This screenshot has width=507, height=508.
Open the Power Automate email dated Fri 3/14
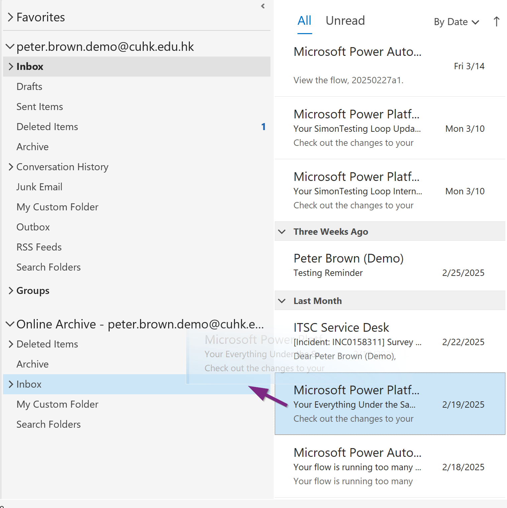coord(390,66)
